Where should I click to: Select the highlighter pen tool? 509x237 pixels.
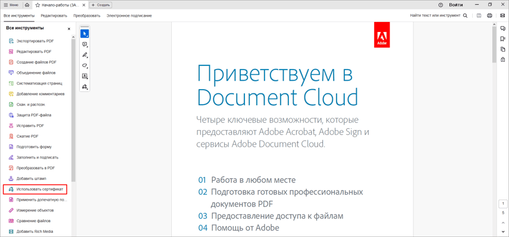(x=84, y=55)
